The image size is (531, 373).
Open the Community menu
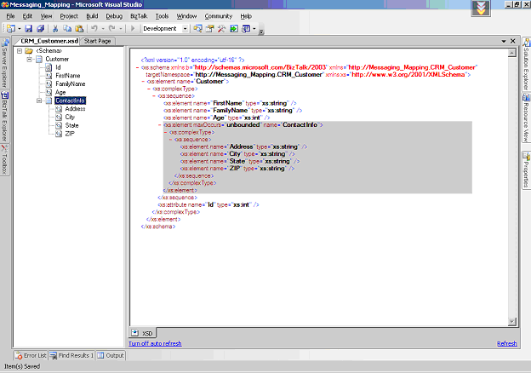pos(219,16)
